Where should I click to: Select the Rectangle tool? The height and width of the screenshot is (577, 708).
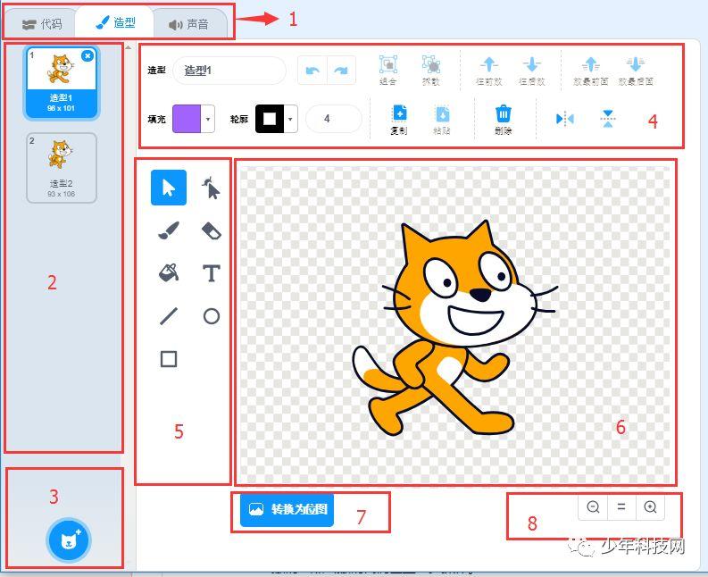click(169, 359)
